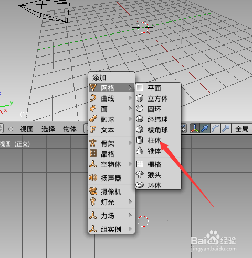Click the 环体 torus icon
Image resolution: width=252 pixels, height=258 pixels.
(x=140, y=185)
